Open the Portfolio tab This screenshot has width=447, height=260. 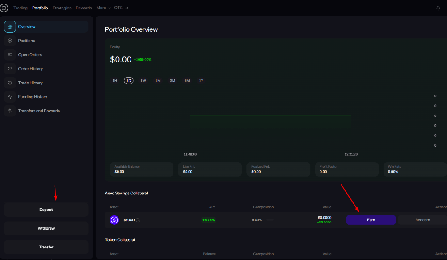coord(40,8)
